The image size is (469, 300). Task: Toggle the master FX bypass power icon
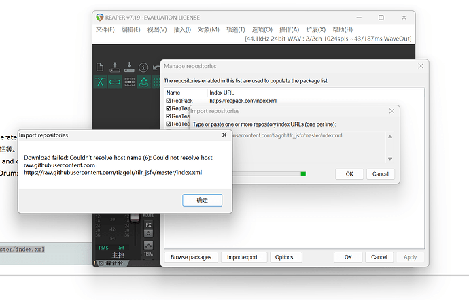click(x=149, y=233)
